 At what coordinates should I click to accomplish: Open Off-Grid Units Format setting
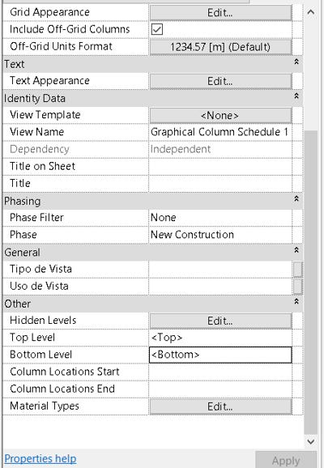220,47
